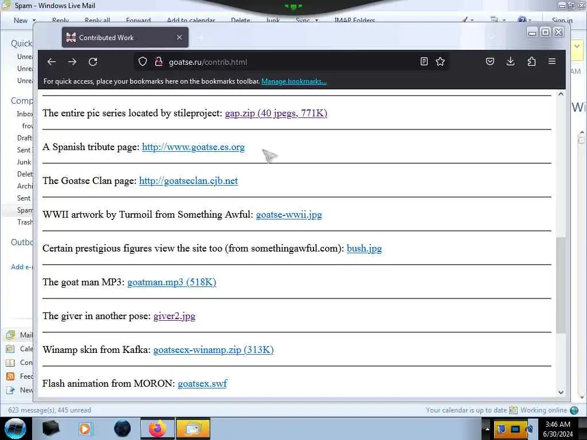Click the page scrollbar down arrow
This screenshot has width=587, height=440.
pyautogui.click(x=561, y=392)
